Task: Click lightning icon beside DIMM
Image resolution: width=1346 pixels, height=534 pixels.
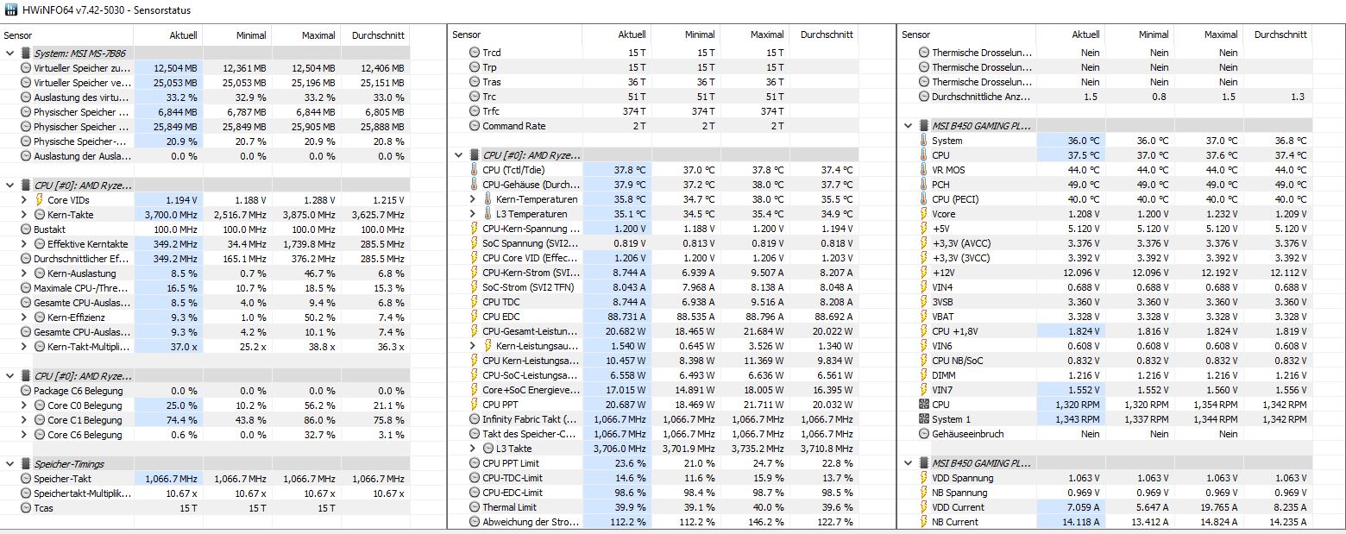Action: pos(923,375)
